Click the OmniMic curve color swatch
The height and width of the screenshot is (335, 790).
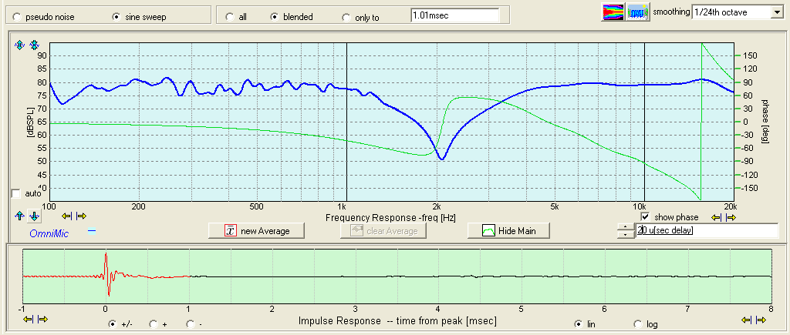pyautogui.click(x=92, y=230)
